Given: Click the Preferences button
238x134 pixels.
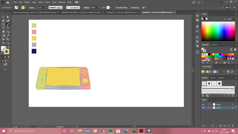Looking at the screenshot, I should [x=135, y=7].
